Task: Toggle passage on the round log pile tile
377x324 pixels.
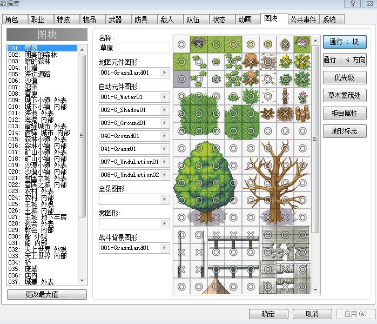Action: pyautogui.click(x=285, y=114)
